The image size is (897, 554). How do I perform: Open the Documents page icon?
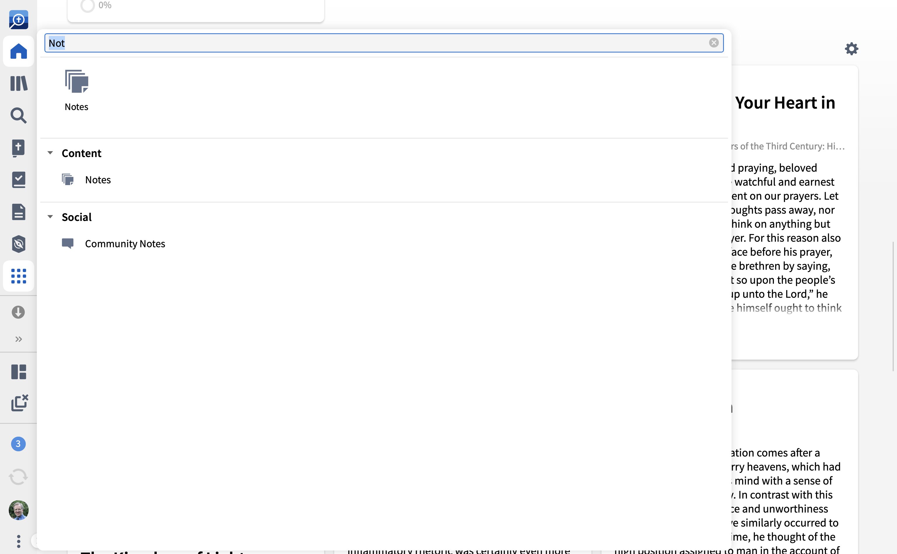[x=18, y=212]
